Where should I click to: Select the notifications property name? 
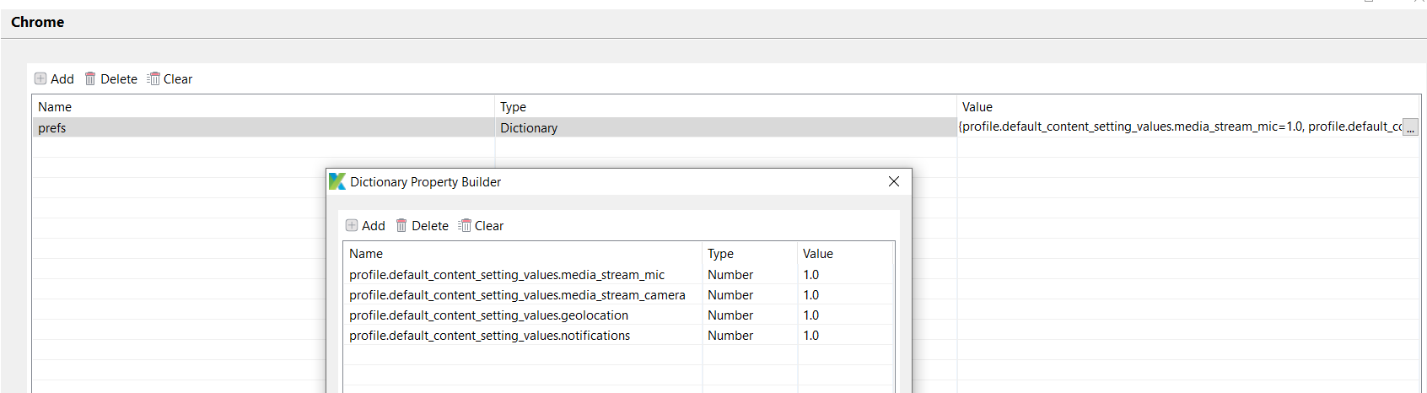489,336
